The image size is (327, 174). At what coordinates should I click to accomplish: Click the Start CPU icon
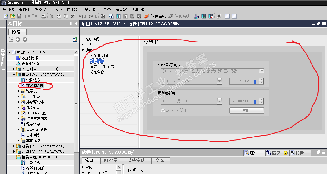point(204,16)
